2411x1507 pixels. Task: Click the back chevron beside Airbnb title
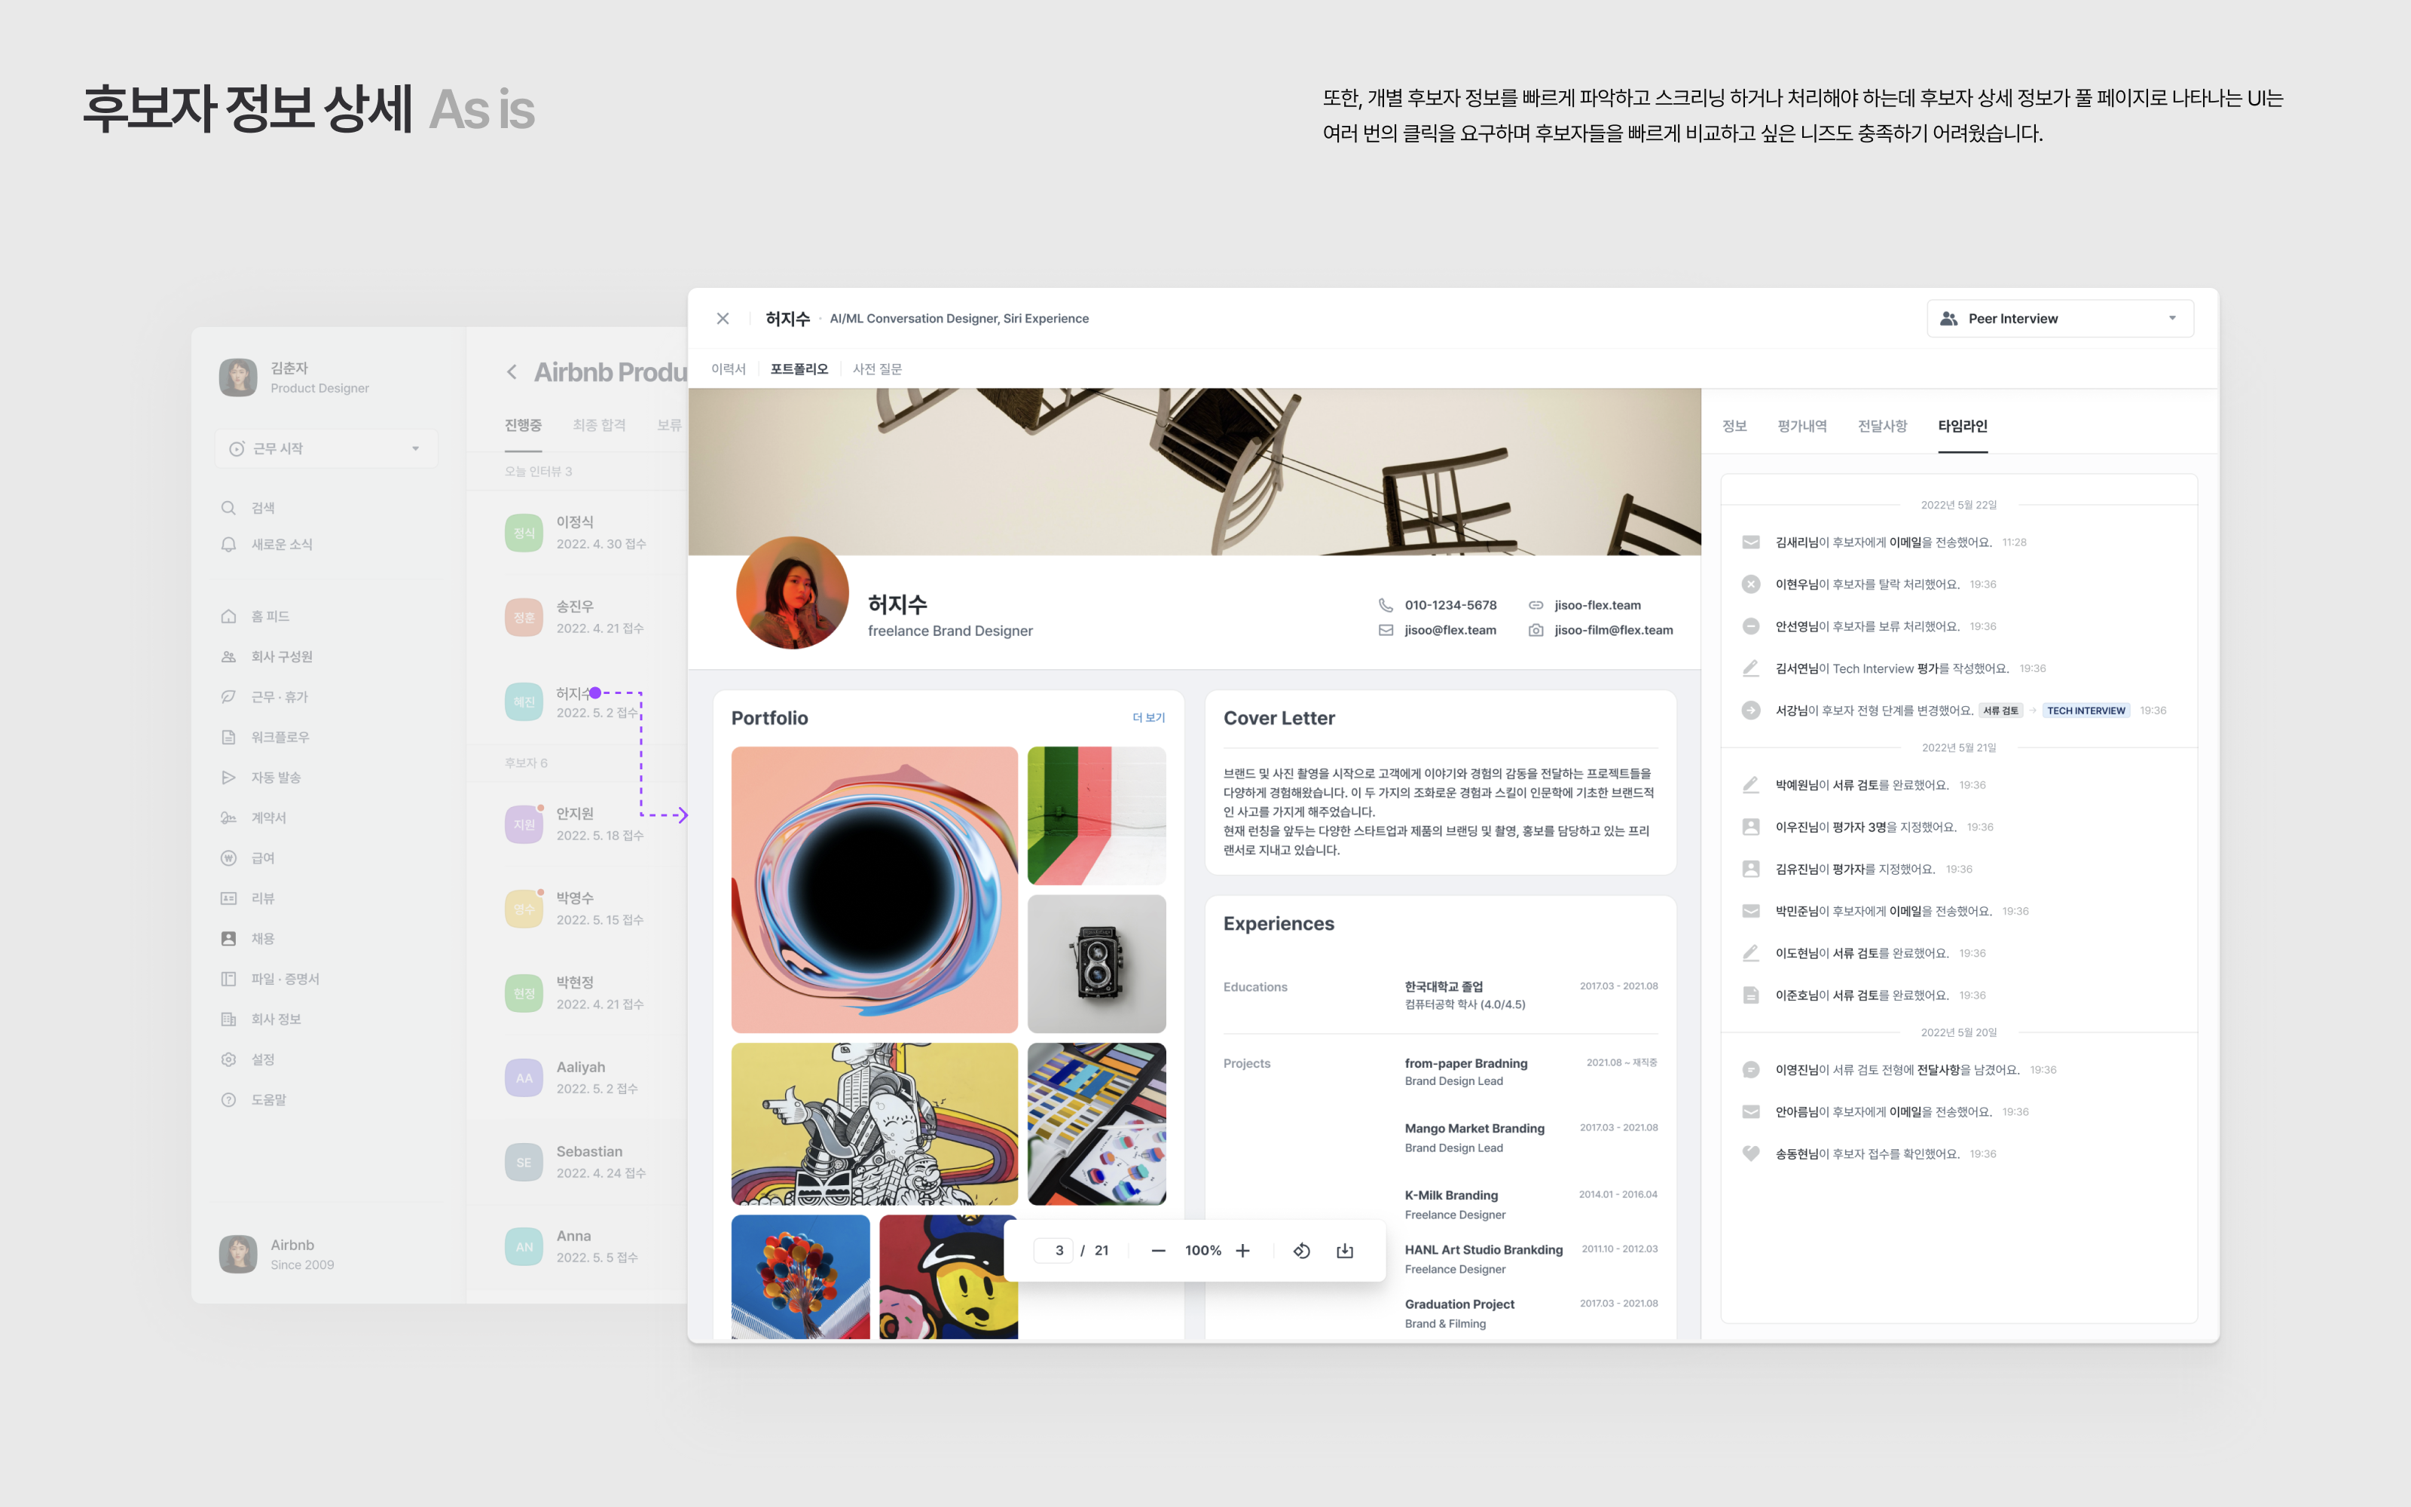(x=512, y=373)
